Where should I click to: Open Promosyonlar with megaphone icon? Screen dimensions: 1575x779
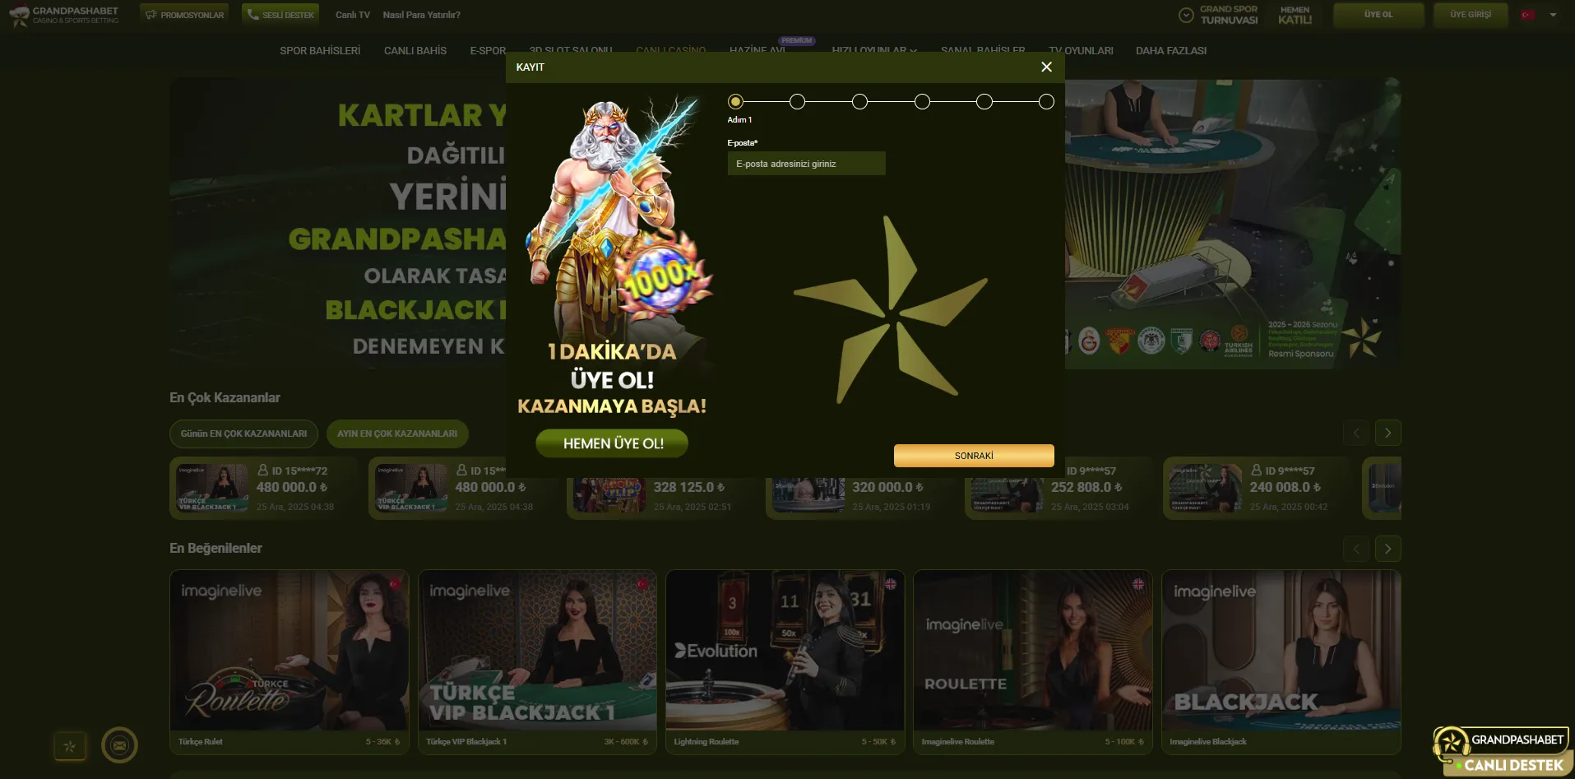click(x=184, y=15)
